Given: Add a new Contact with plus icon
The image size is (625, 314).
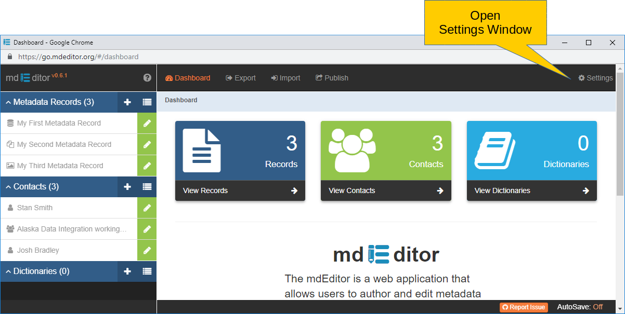Looking at the screenshot, I should point(127,187).
